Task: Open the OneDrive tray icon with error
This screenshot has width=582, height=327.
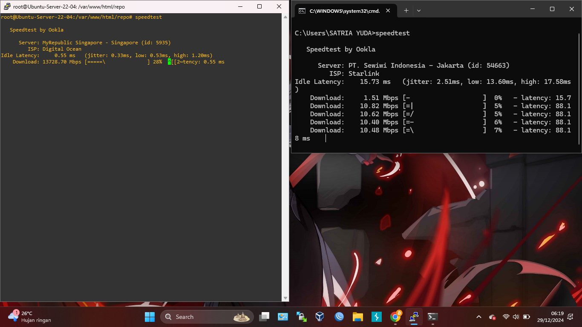Action: point(493,317)
